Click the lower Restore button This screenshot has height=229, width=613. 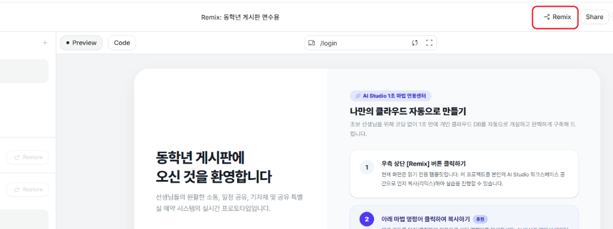pos(28,190)
